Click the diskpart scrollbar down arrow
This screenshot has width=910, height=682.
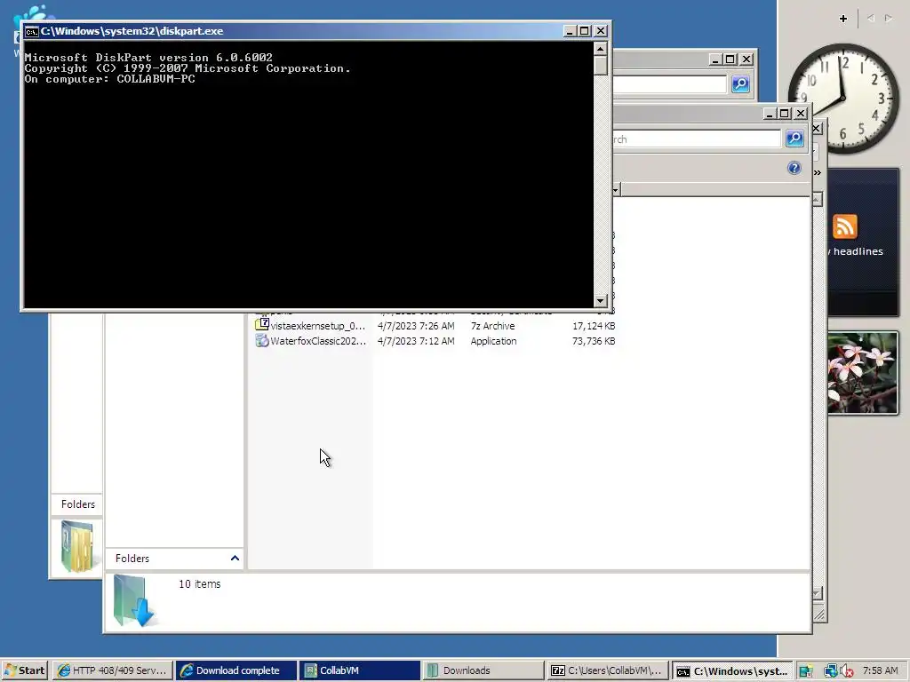601,300
